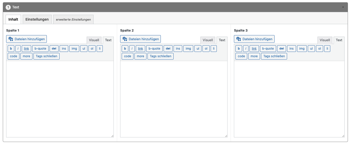Insert bold tag in Spalte 1
Image resolution: width=351 pixels, height=144 pixels.
(x=11, y=49)
